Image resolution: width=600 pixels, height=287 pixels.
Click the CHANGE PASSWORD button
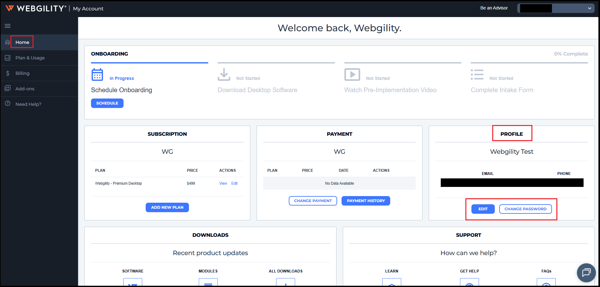point(525,209)
